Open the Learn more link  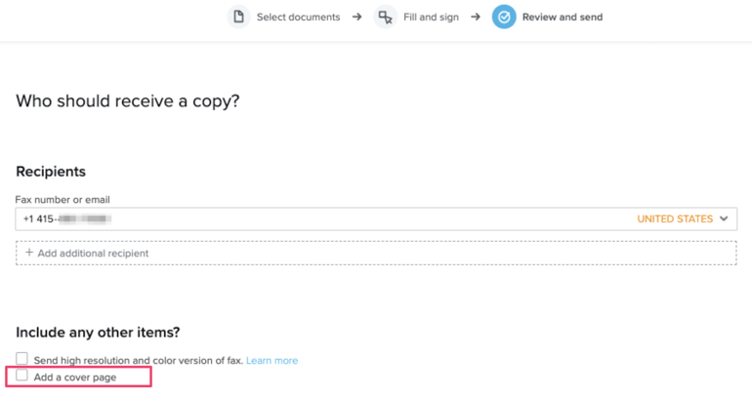pos(272,361)
